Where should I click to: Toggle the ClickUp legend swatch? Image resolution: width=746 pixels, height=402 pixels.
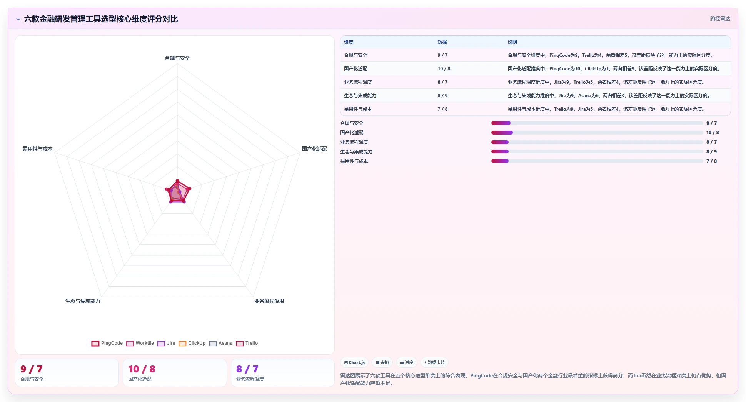182,344
